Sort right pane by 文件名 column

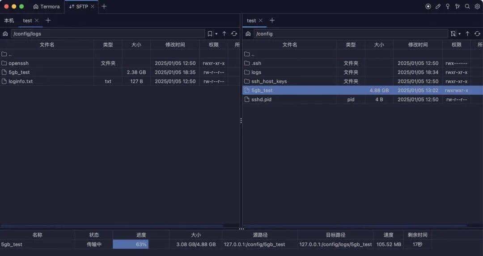[289, 45]
